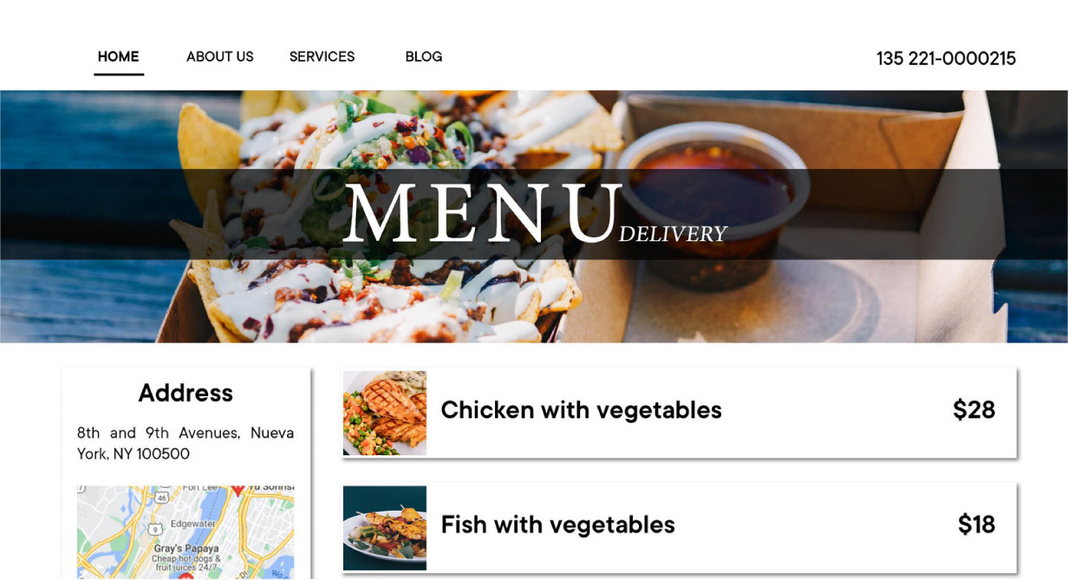Click the red map pin near Fort Lee

(x=238, y=490)
